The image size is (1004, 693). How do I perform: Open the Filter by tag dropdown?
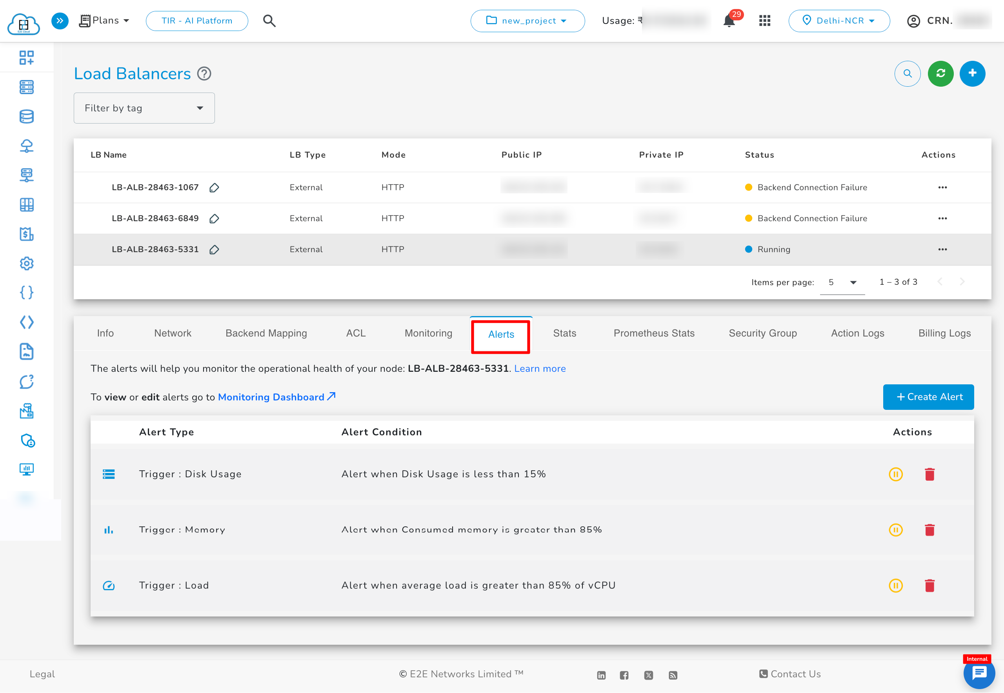144,108
